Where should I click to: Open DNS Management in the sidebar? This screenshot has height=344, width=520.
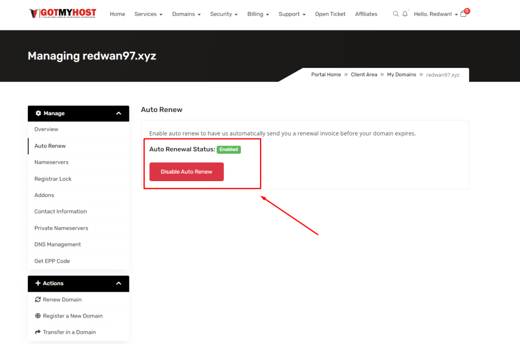(x=57, y=245)
